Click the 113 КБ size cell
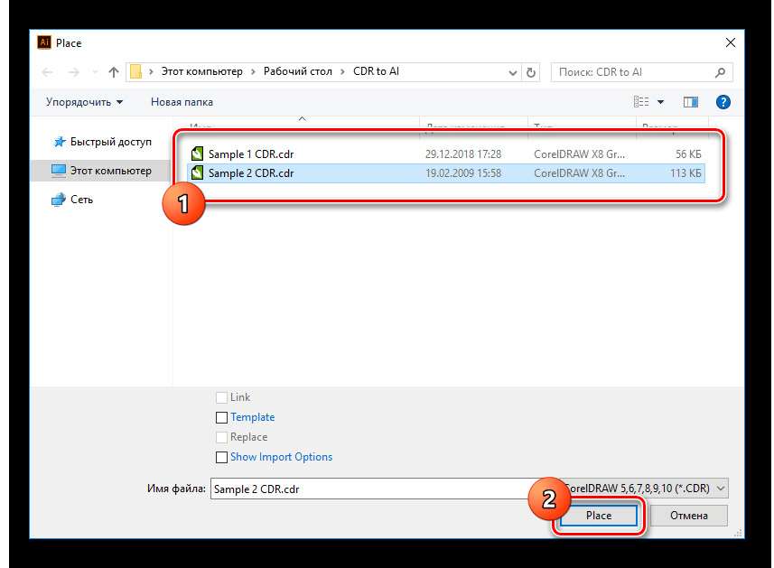Viewport: 774px width, 568px height. point(685,173)
